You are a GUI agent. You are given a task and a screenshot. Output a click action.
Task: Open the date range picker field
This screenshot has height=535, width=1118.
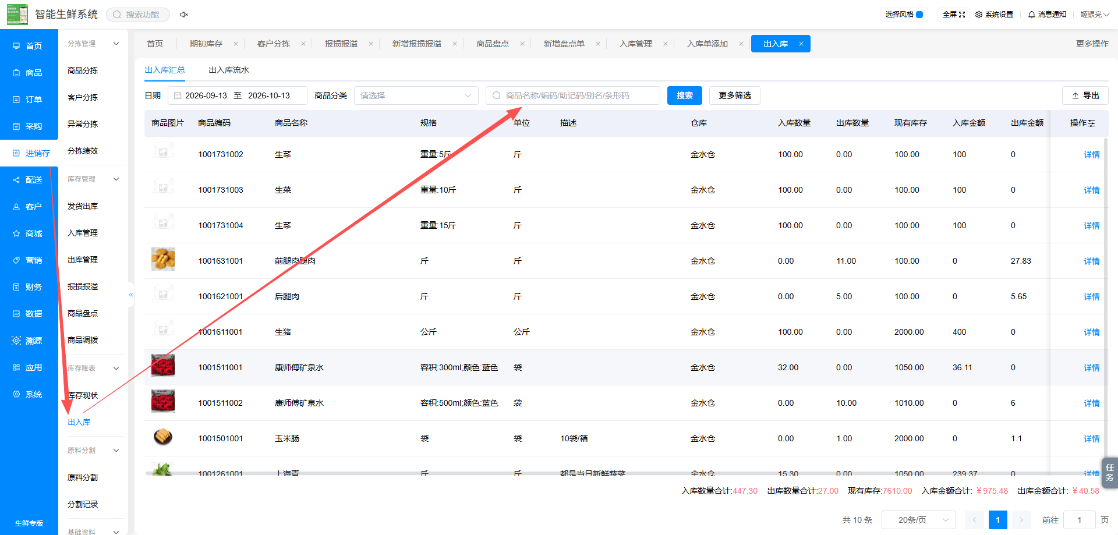coord(238,95)
